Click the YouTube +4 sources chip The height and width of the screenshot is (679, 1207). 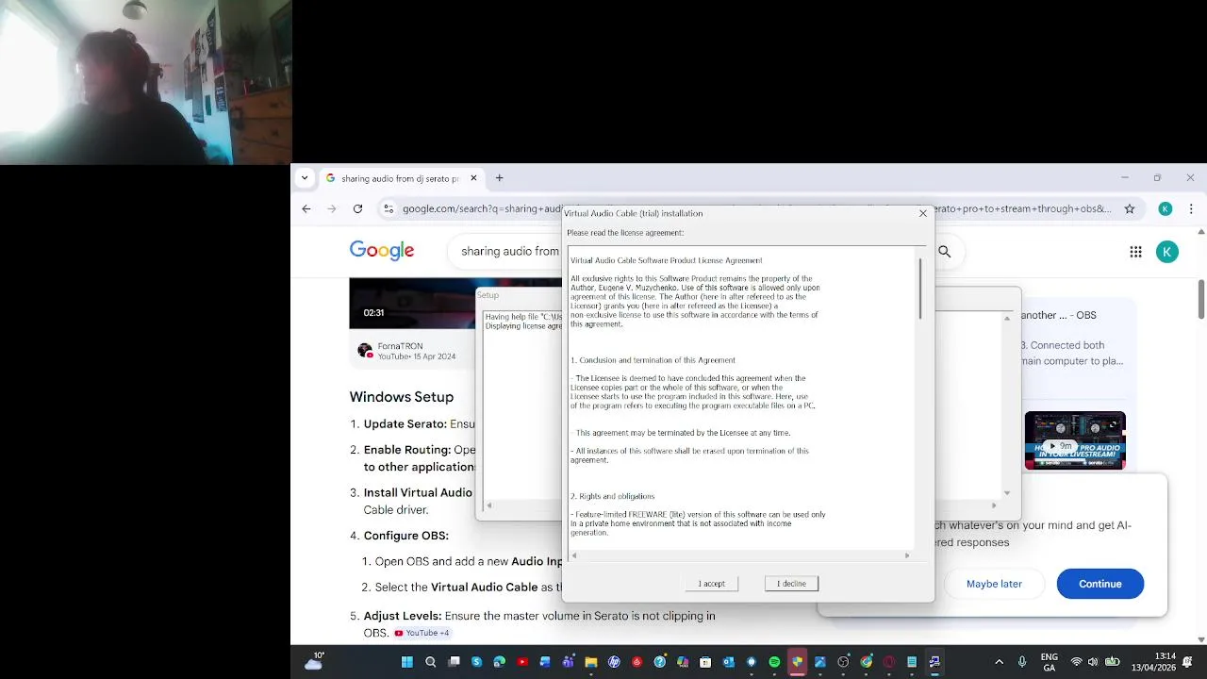click(422, 633)
